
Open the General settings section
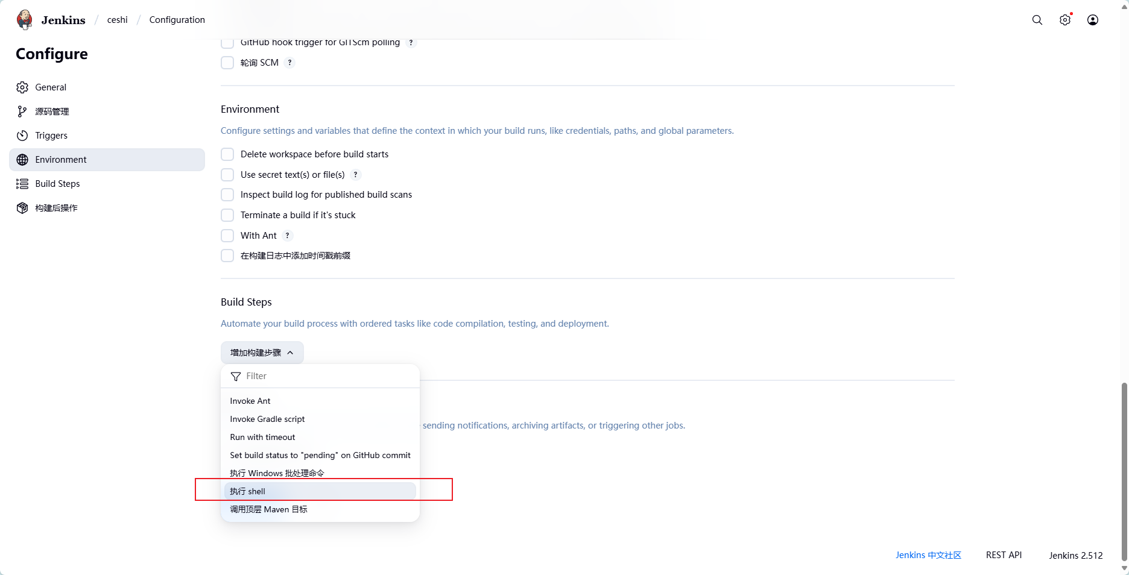click(50, 87)
